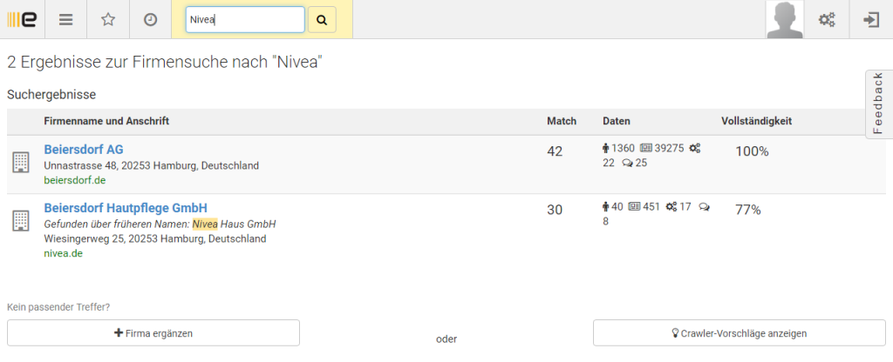Click building icon for Beiersdorf Hautpflege GmbH
Image resolution: width=893 pixels, height=362 pixels.
point(21,220)
